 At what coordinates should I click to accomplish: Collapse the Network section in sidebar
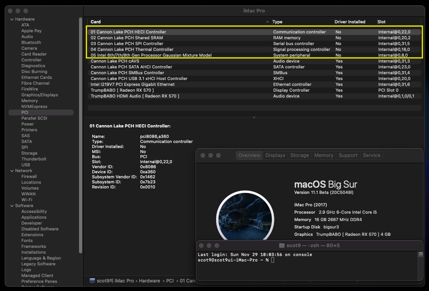point(12,171)
